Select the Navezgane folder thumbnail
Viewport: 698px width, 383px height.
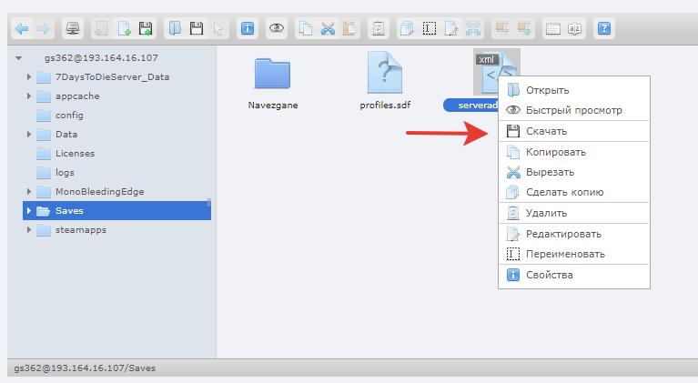point(272,74)
